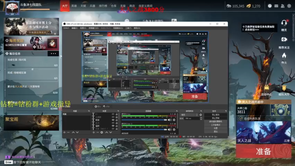Click 停止推流 button in OBS controls
The width and height of the screenshot is (295, 166).
[x=216, y=115]
